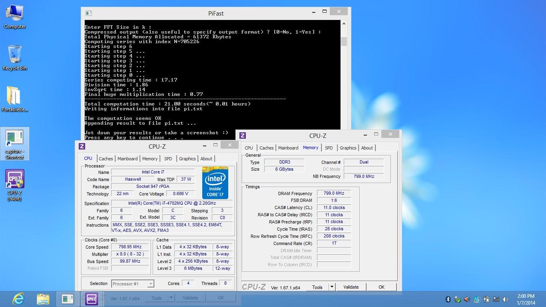Open the clock showing 2:00 PM
546x307 pixels.
(x=526, y=299)
